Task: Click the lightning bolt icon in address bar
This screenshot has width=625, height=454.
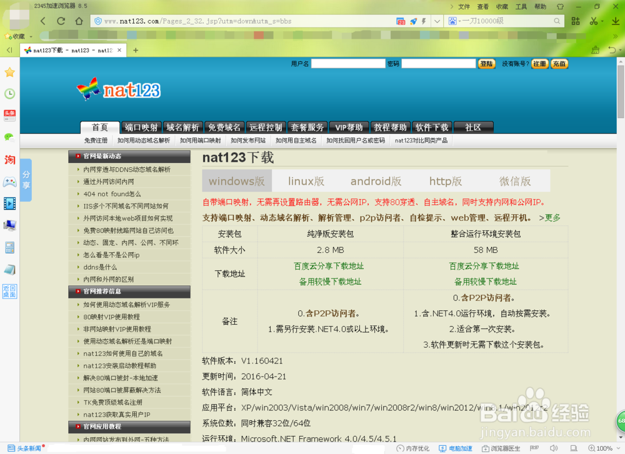Action: pos(423,21)
